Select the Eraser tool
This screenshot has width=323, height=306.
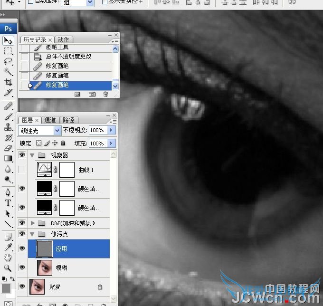[x=8, y=148]
